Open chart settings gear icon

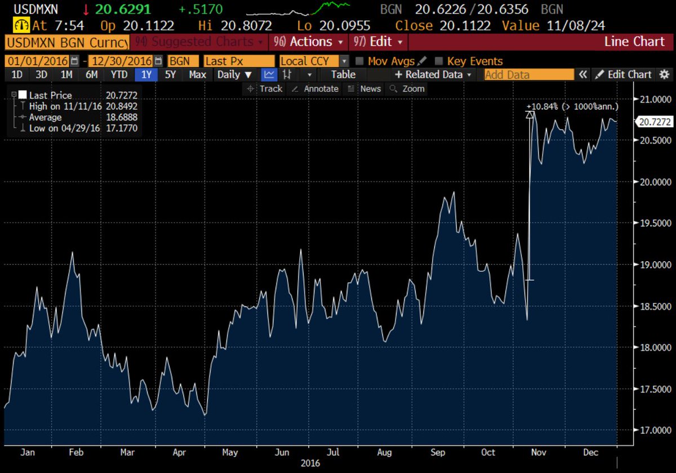(x=664, y=74)
